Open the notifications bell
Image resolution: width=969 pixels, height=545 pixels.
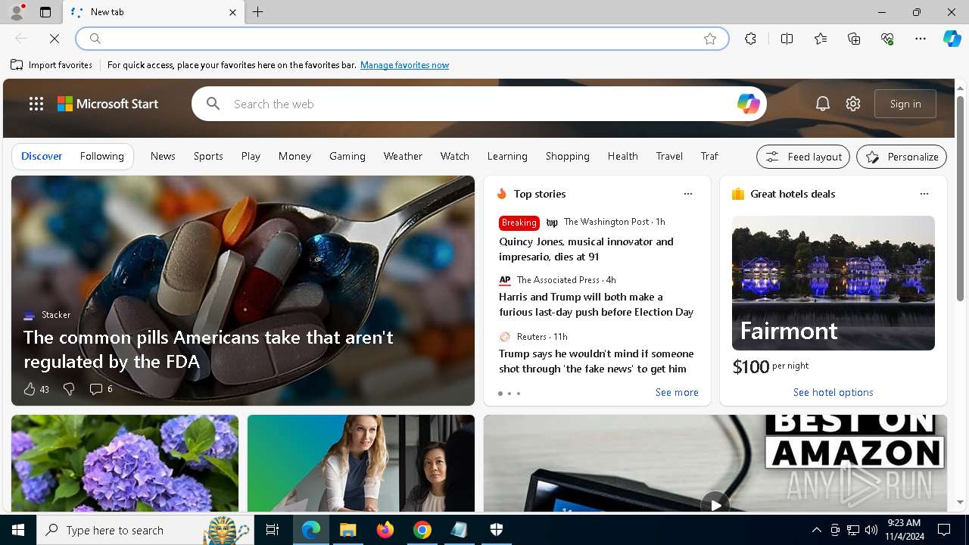coord(823,104)
